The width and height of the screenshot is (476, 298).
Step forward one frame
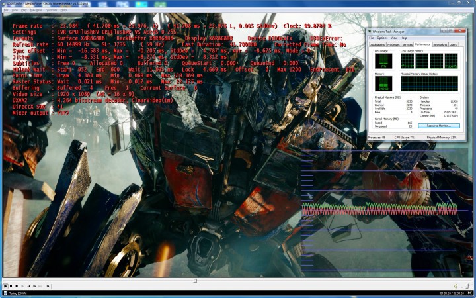48,286
